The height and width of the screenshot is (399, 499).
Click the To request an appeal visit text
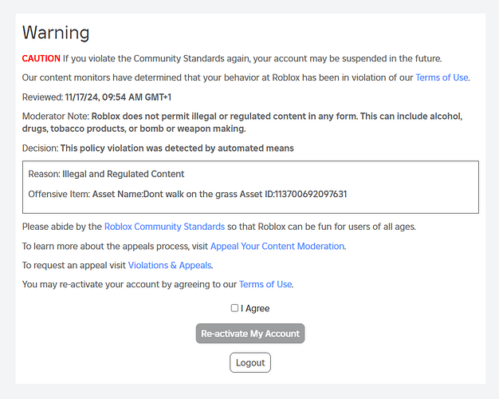pos(73,266)
